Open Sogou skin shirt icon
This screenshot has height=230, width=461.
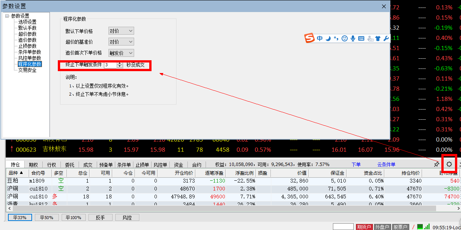(378, 38)
